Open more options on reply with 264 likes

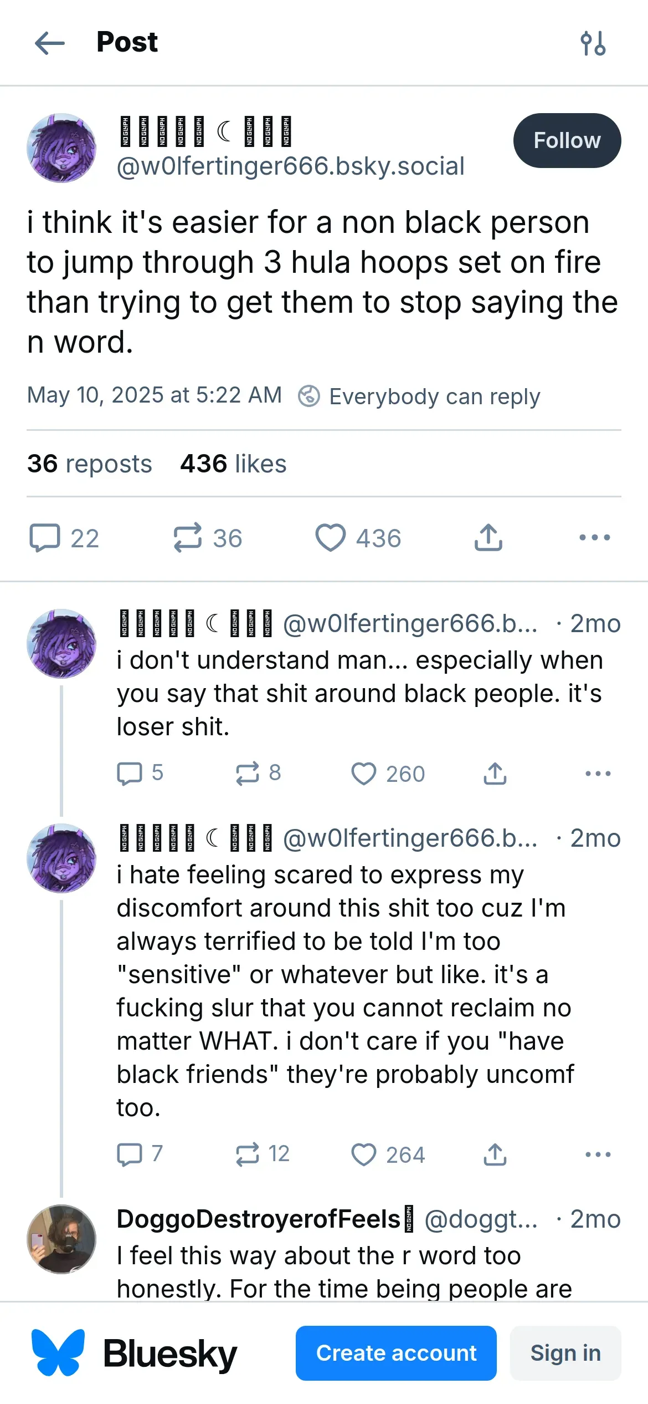coord(598,1154)
